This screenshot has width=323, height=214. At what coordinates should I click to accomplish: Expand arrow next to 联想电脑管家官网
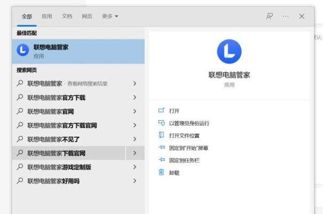point(135,111)
